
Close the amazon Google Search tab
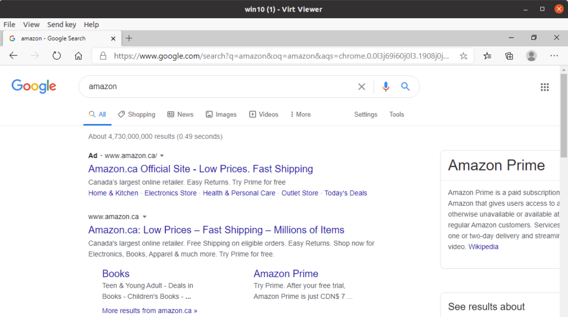[x=113, y=38]
